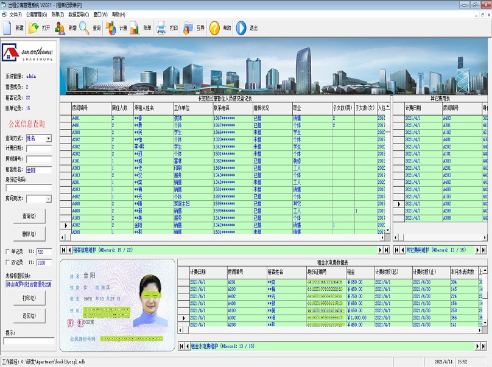Exit using the 退出 toolbar icon
492x367 pixels.
241,28
